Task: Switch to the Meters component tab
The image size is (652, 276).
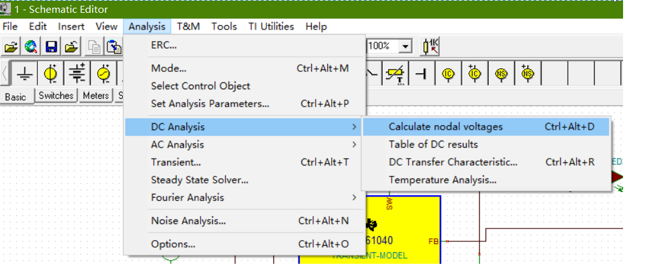Action: point(96,96)
